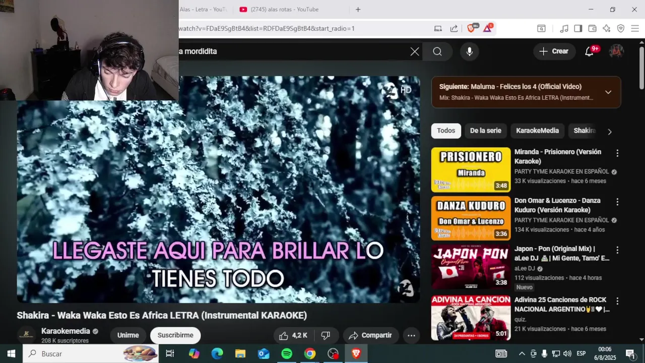Open the Karaokemedia channel name link
The height and width of the screenshot is (363, 645).
66,331
